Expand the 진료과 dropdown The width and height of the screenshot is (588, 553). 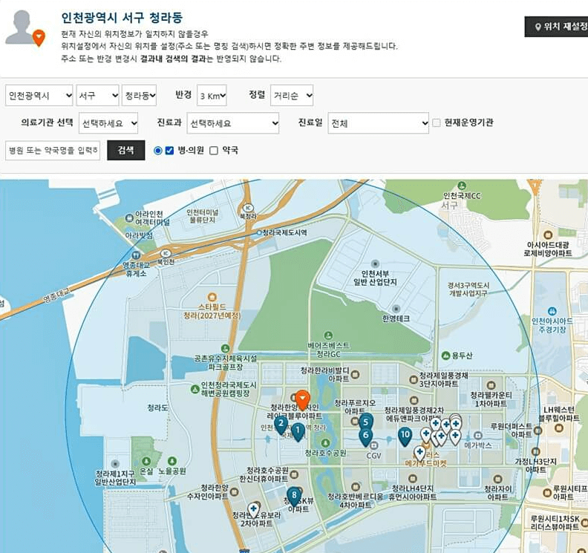point(233,123)
